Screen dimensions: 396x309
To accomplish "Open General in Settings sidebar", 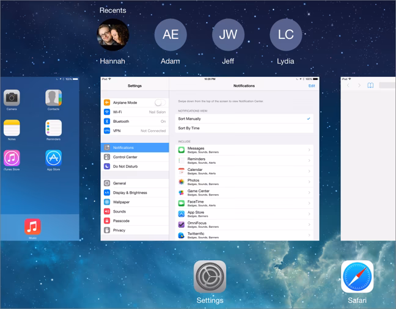I will [134, 183].
